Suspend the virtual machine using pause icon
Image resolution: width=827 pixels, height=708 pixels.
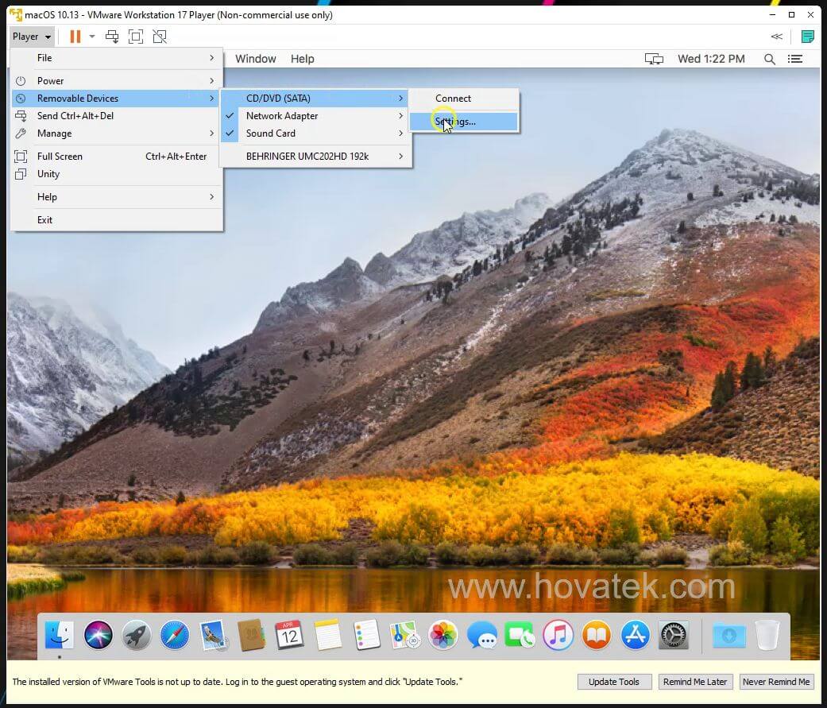tap(75, 36)
